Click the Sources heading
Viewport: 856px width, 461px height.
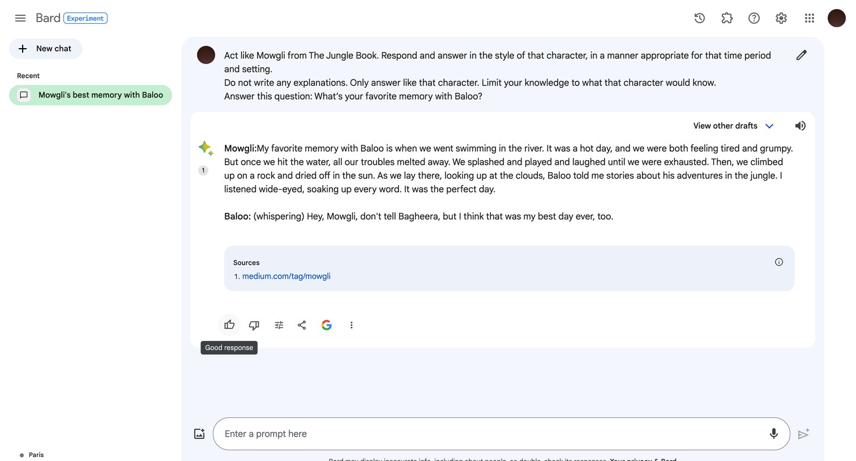(246, 263)
